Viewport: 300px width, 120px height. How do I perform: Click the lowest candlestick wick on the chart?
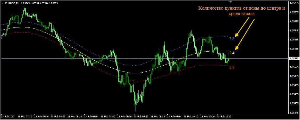[135, 104]
